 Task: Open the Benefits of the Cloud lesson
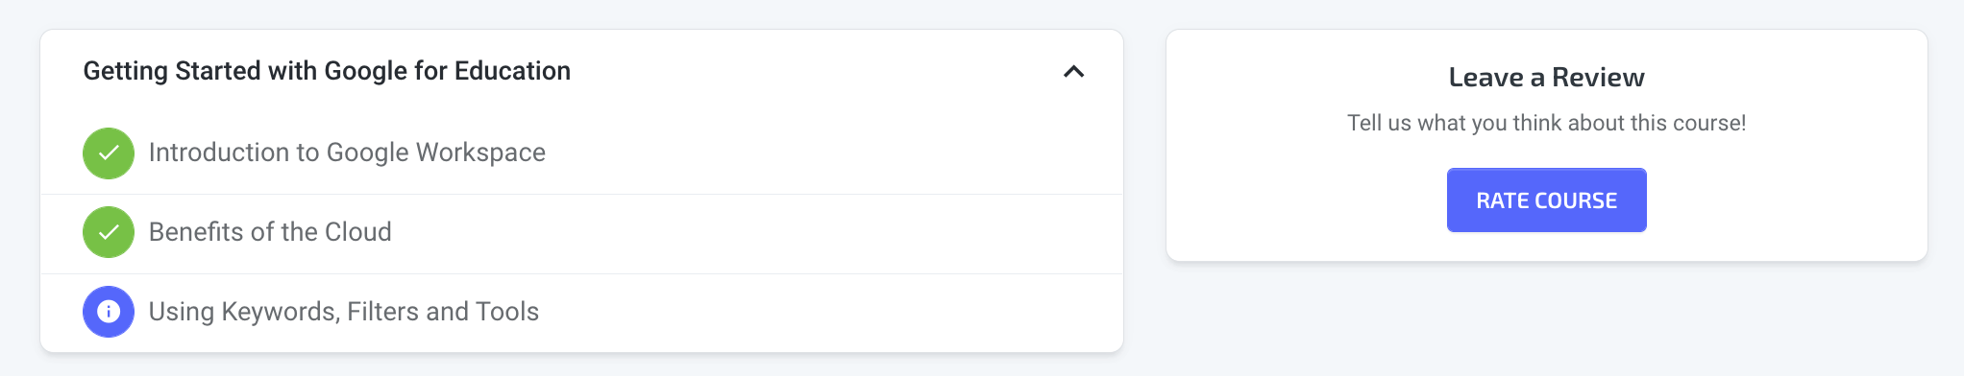(270, 232)
